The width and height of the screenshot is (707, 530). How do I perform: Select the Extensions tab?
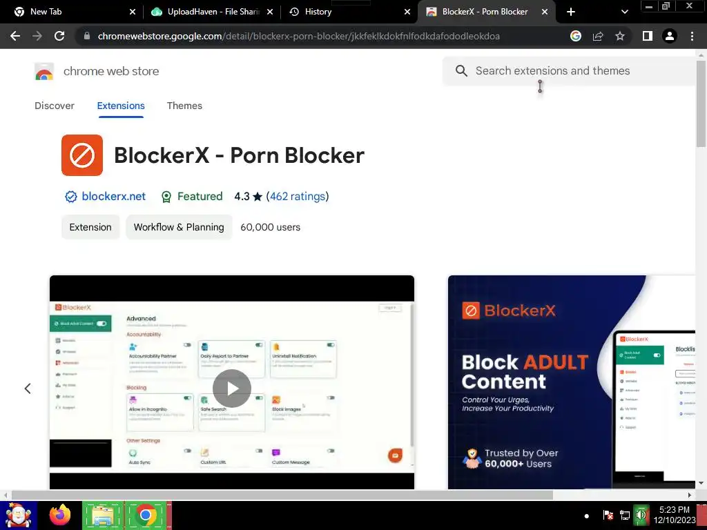coord(121,106)
